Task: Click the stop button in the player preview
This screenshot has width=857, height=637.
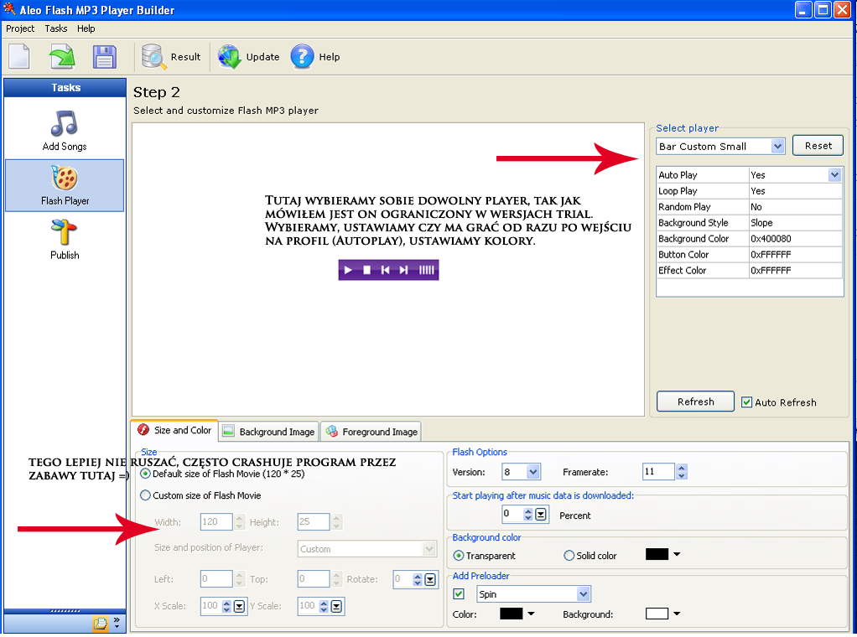Action: coord(367,270)
